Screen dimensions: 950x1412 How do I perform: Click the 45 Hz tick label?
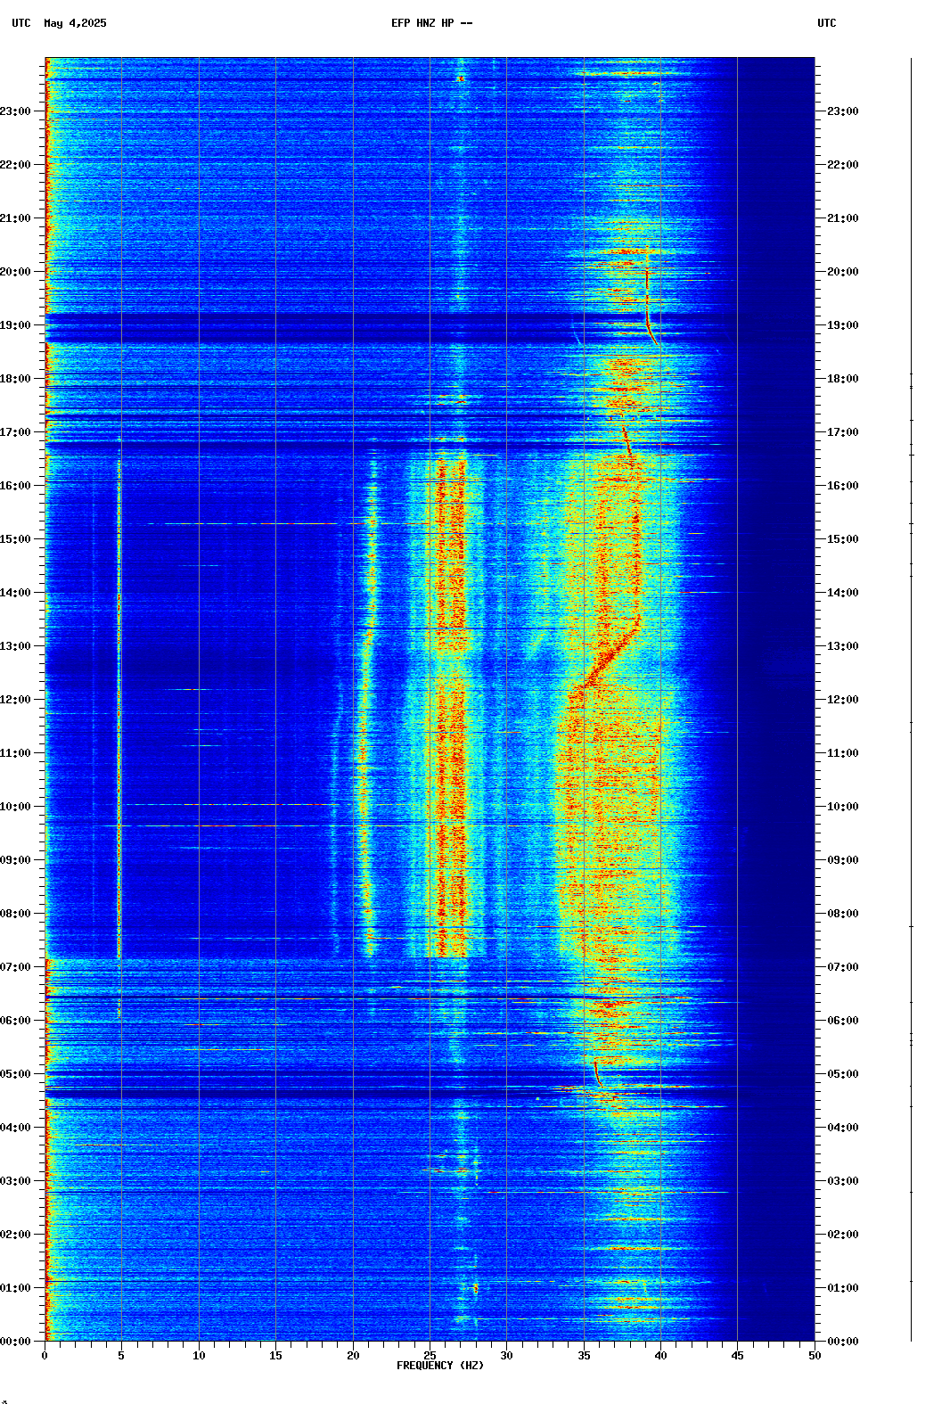(x=737, y=1356)
